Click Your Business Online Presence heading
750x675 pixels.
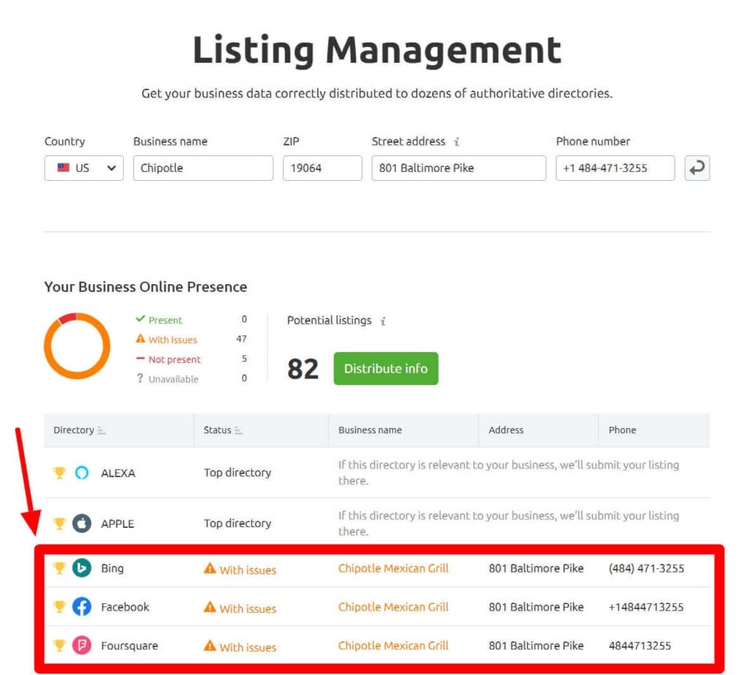[146, 287]
